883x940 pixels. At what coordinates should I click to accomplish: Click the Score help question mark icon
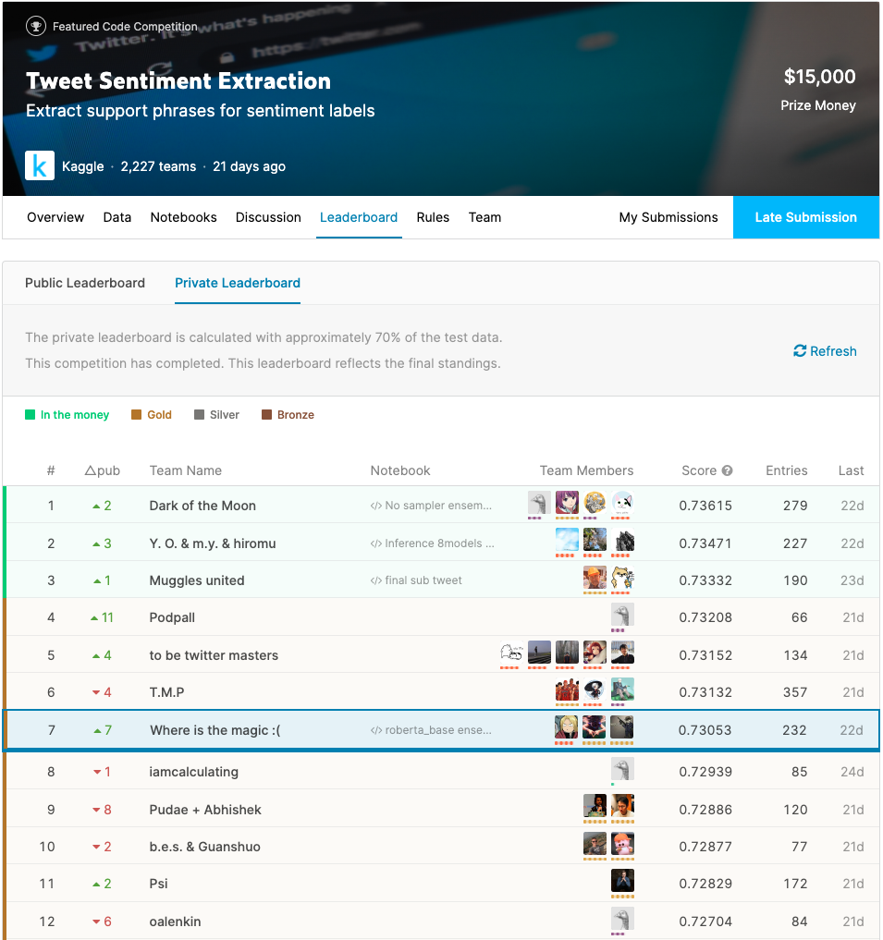pos(727,470)
